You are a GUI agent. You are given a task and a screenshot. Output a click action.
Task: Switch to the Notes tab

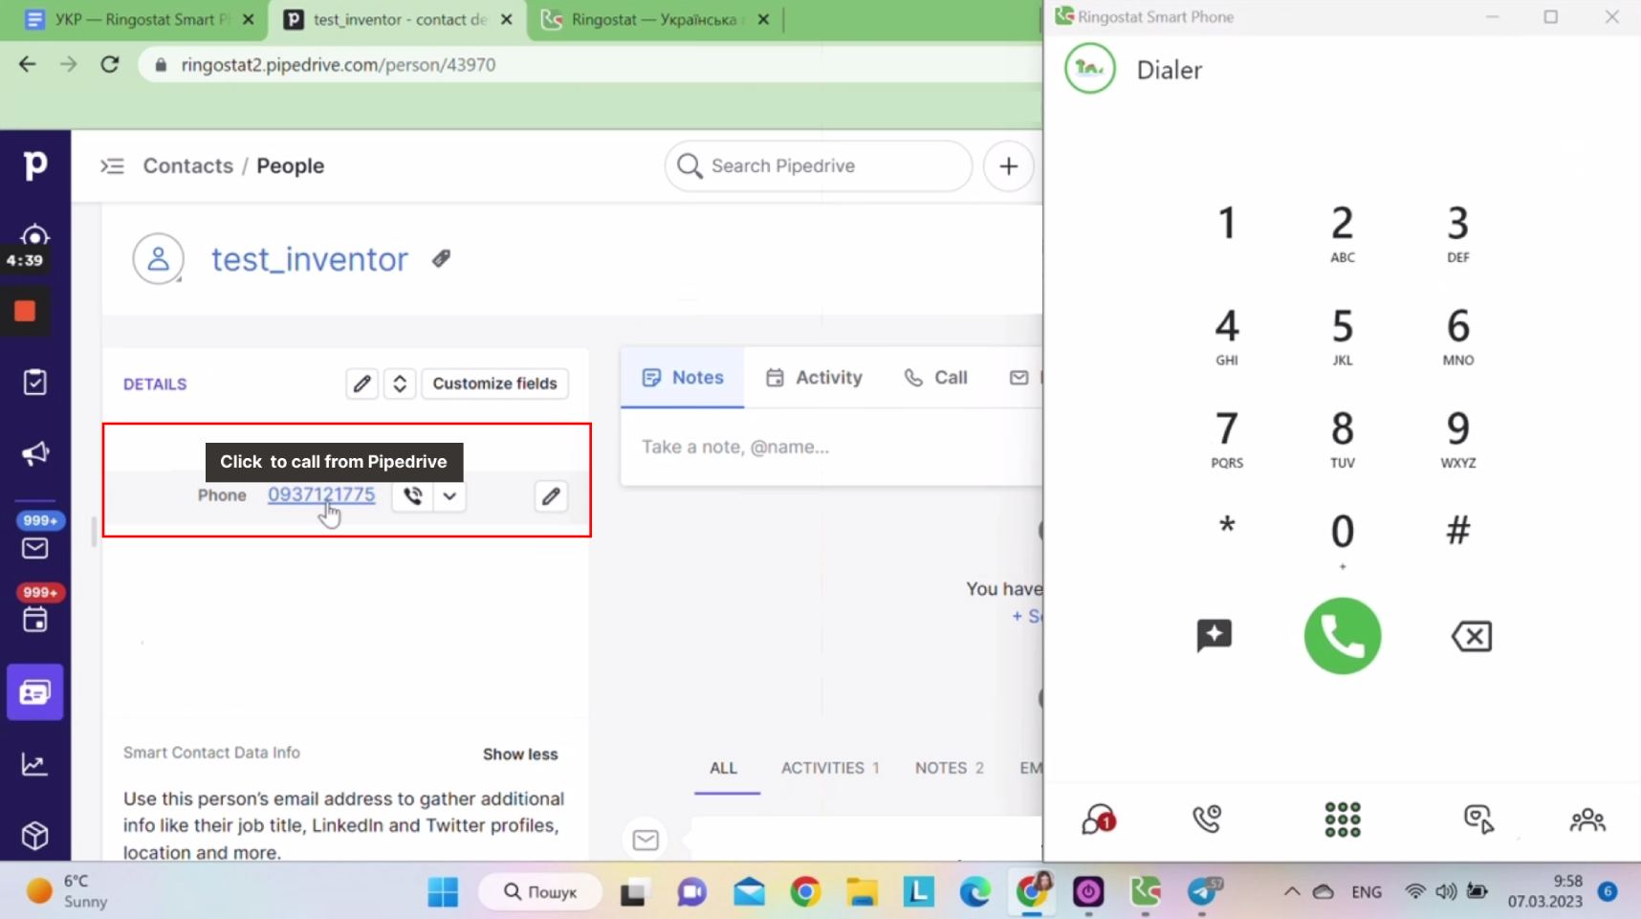point(683,378)
